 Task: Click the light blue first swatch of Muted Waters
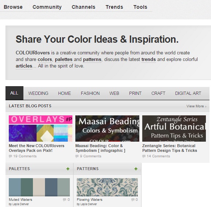coord(15,187)
